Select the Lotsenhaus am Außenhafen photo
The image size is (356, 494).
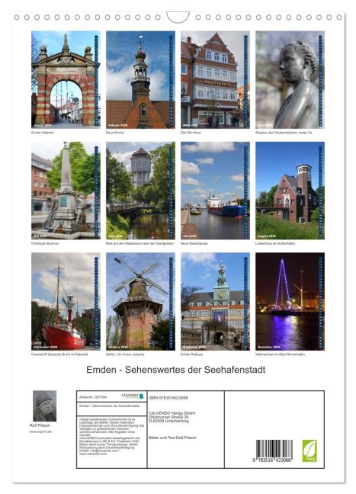point(290,191)
